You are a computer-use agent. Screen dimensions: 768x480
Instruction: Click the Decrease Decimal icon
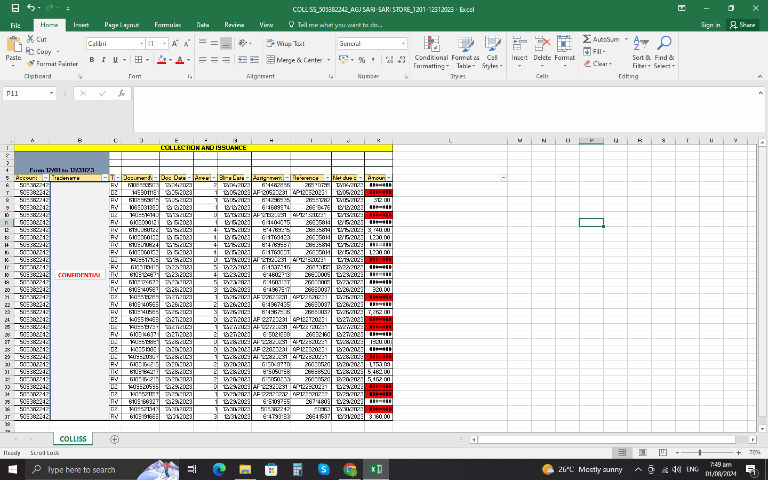(402, 60)
